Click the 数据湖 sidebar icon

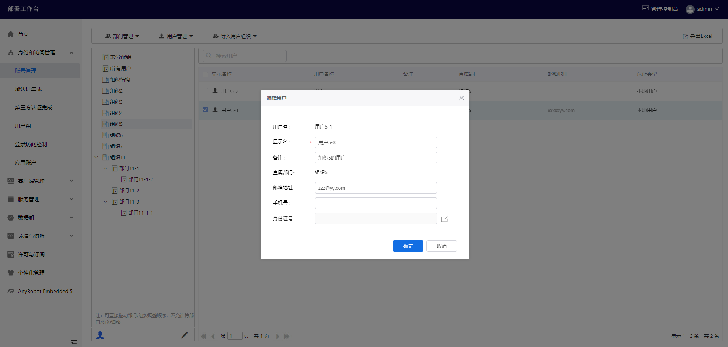(11, 218)
